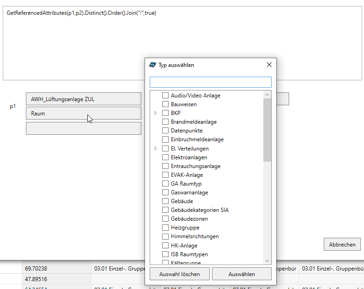
Task: Click the Auswahl löschen button
Action: [180, 274]
